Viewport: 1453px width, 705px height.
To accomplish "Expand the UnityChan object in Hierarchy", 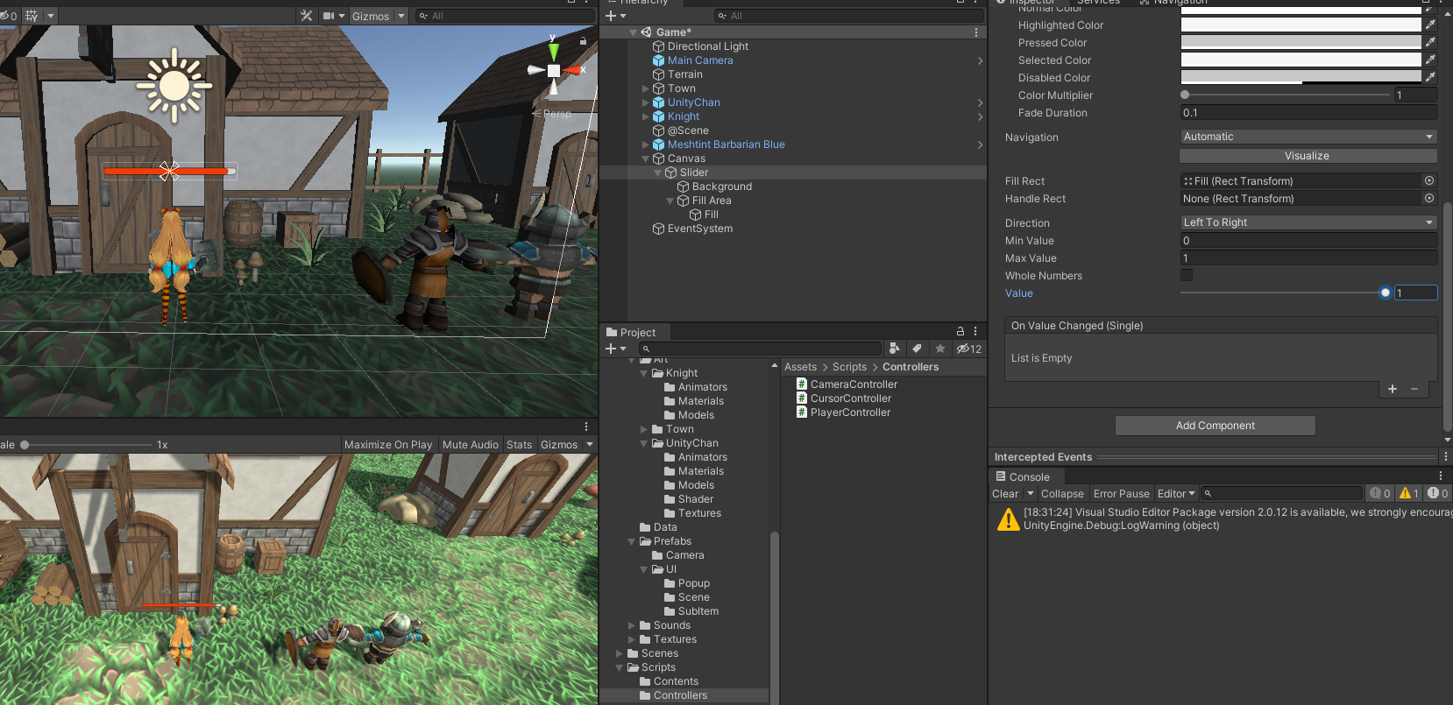I will coord(646,102).
